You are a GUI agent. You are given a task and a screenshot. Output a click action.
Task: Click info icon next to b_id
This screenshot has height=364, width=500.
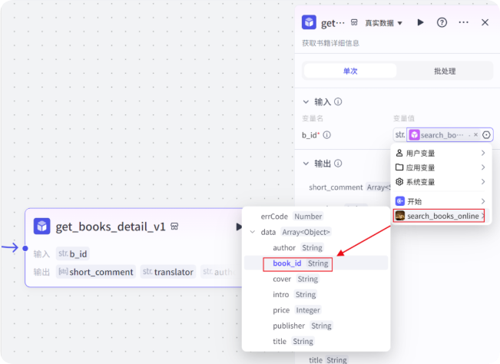pyautogui.click(x=327, y=135)
